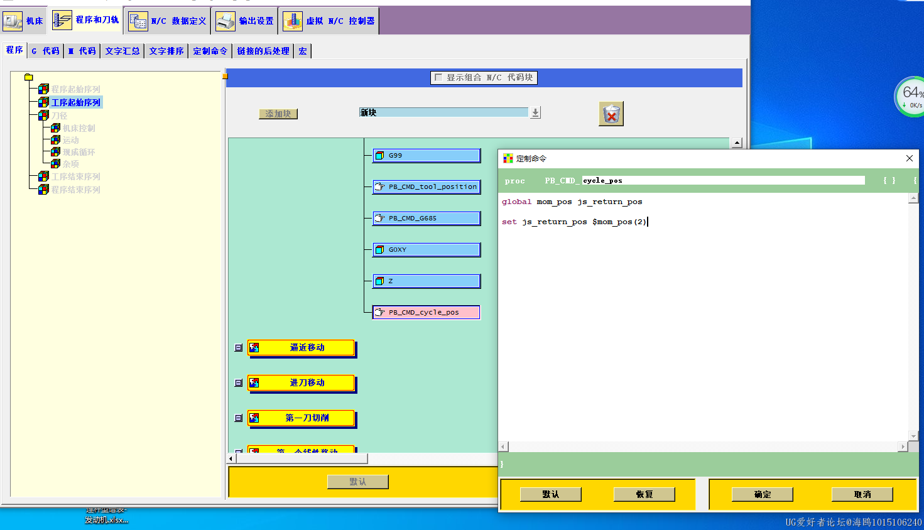Select the 定制命令 sub-tab
Viewport: 924px width, 530px height.
pos(210,51)
